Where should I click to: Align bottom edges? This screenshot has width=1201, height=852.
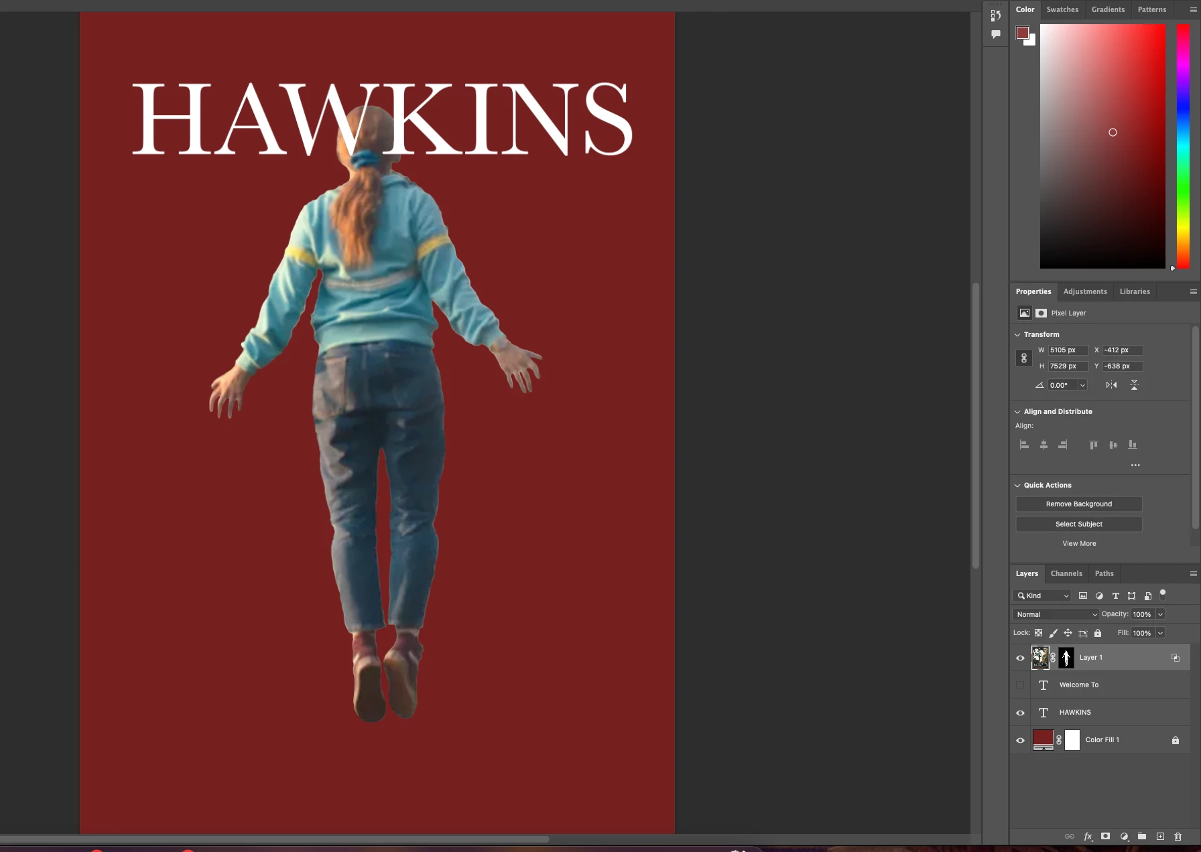coord(1133,445)
